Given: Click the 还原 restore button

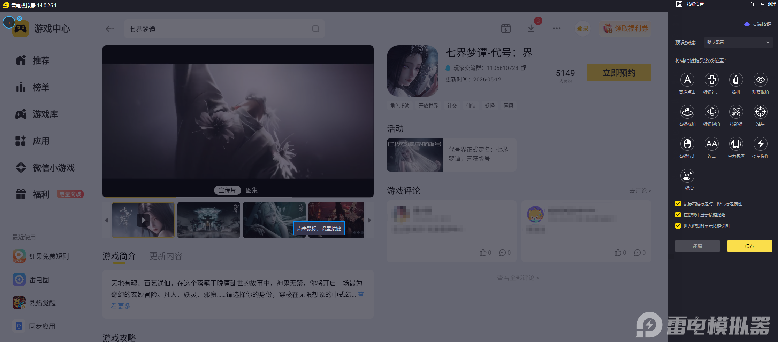Looking at the screenshot, I should [697, 246].
